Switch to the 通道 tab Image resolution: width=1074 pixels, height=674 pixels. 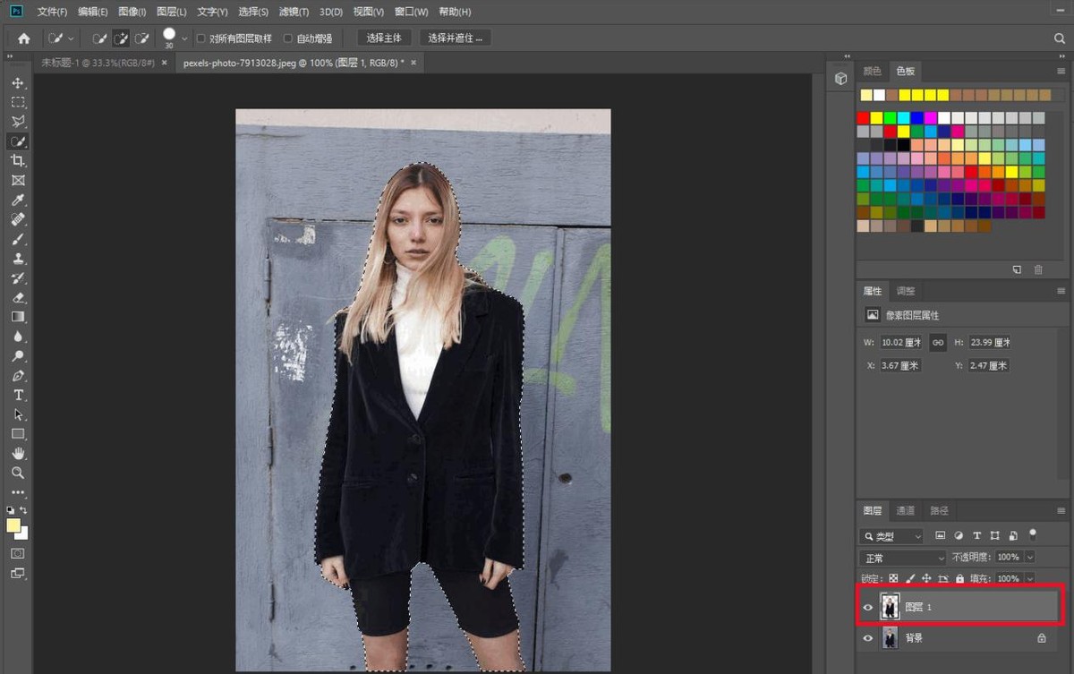tap(906, 511)
